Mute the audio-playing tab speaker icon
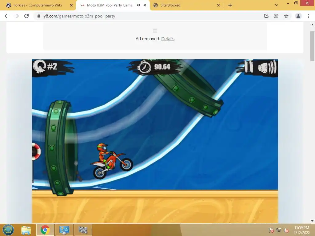This screenshot has height=236, width=315. [x=138, y=5]
